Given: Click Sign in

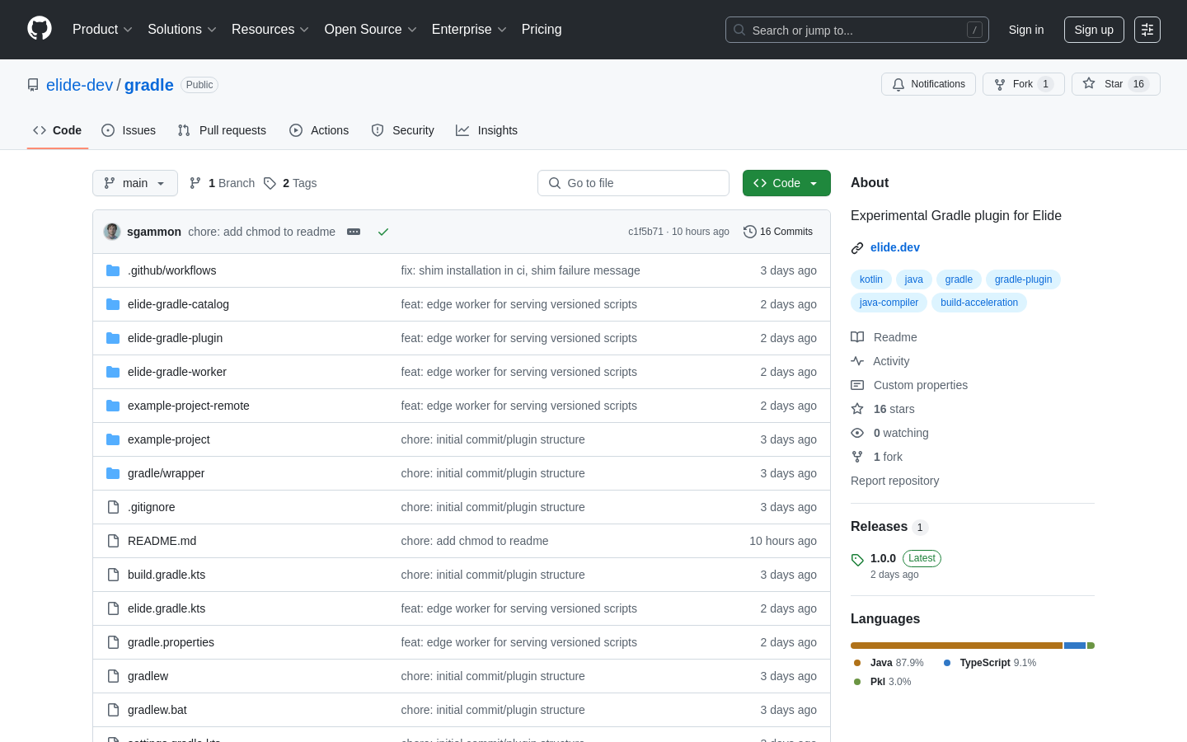Looking at the screenshot, I should click(1026, 30).
